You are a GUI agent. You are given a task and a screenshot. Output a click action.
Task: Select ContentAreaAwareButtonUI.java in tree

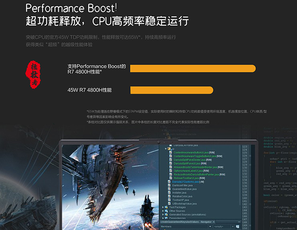pos(191,153)
